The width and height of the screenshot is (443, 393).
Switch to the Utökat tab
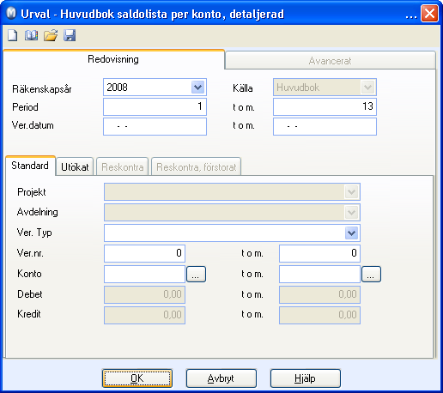(75, 166)
